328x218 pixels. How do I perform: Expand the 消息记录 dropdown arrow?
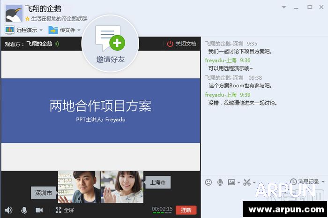coord(323,182)
